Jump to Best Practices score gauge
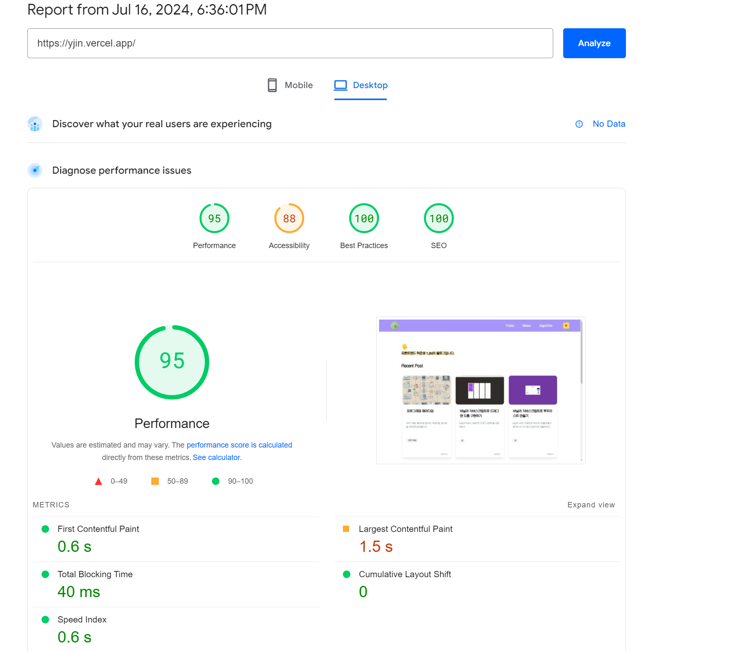The image size is (734, 652). point(364,218)
